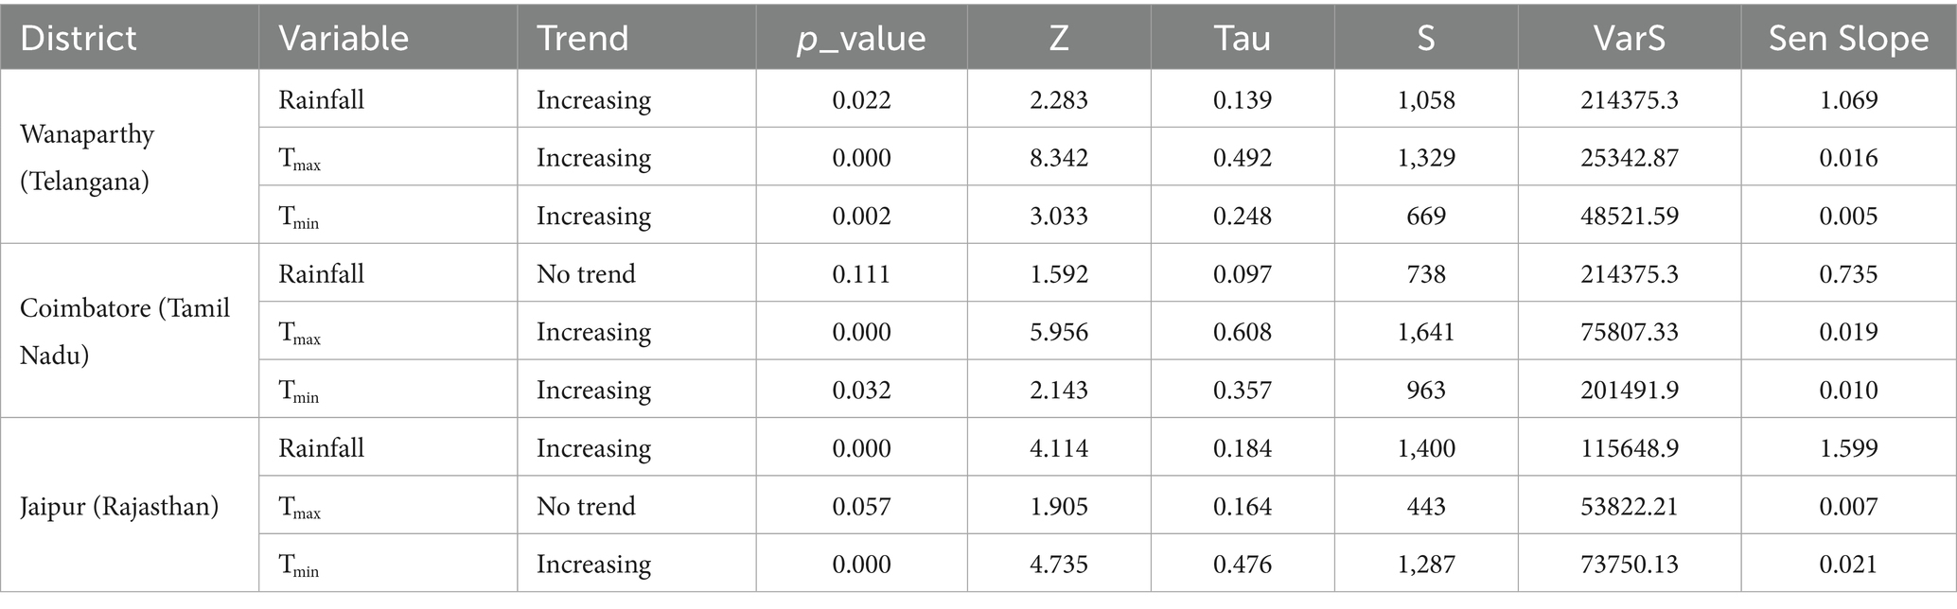Click the p-value 0.111 cell
Viewport: 1957px width, 609px height.
pyautogui.click(x=861, y=274)
